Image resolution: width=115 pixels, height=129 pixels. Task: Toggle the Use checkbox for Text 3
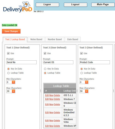(x=82, y=53)
